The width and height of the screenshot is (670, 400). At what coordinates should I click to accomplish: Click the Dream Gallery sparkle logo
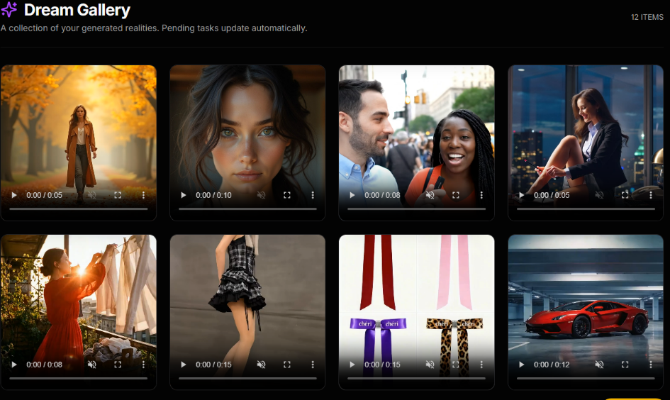tap(9, 10)
